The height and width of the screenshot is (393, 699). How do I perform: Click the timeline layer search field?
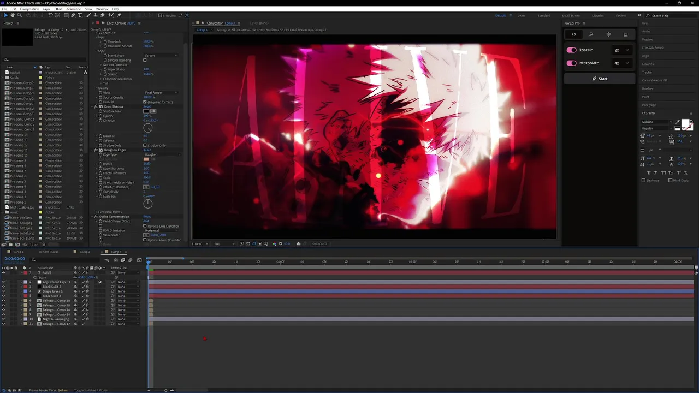click(x=64, y=260)
